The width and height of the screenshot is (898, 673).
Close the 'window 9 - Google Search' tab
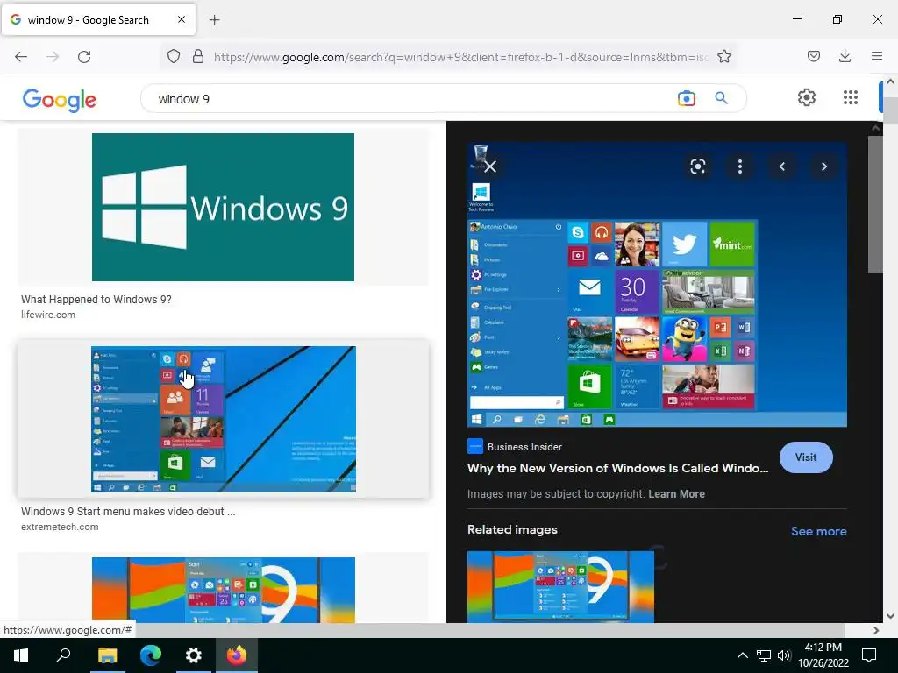pos(182,19)
